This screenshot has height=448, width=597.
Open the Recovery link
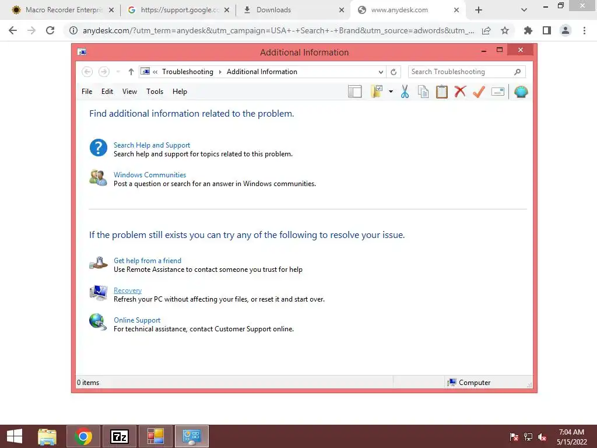128,290
